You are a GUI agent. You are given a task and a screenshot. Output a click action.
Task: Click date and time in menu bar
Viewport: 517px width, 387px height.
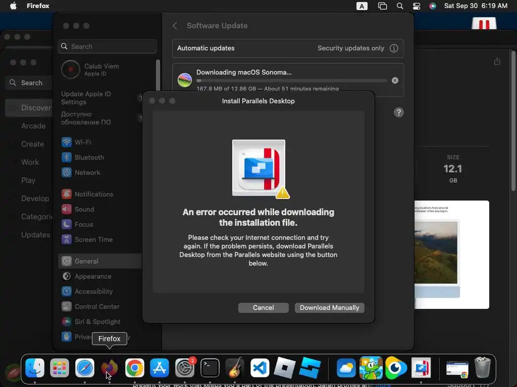[x=476, y=6]
